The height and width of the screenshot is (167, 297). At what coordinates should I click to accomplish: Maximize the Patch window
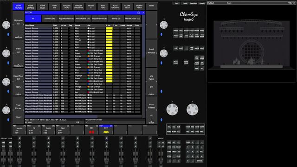(x=138, y=13)
